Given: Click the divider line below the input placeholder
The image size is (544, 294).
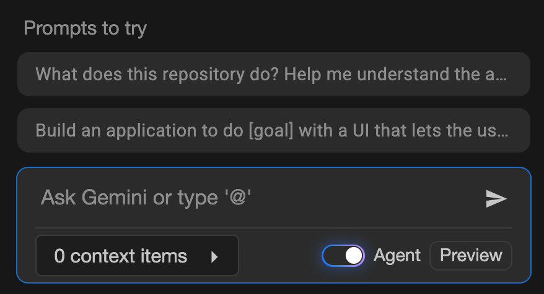Looking at the screenshot, I should point(273,228).
